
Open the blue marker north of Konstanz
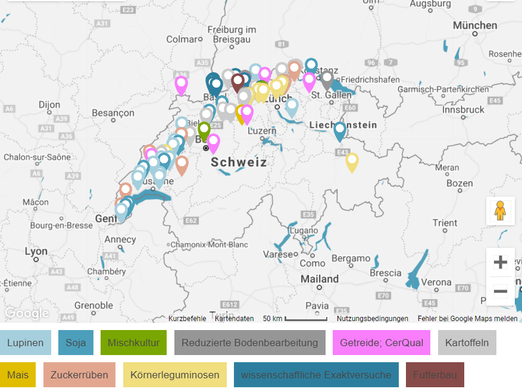(x=311, y=67)
